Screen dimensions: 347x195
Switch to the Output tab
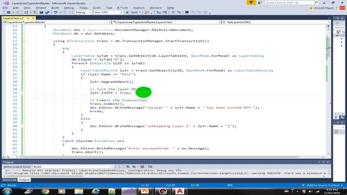tap(24, 180)
